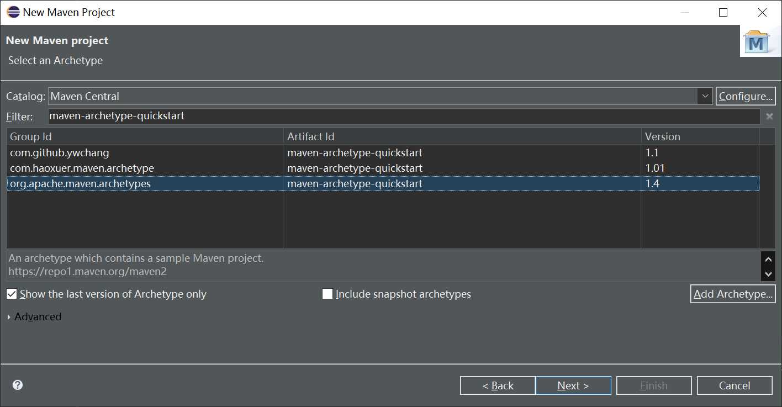Click the repo1.maven.org URL text
The width and height of the screenshot is (782, 407).
tap(87, 272)
